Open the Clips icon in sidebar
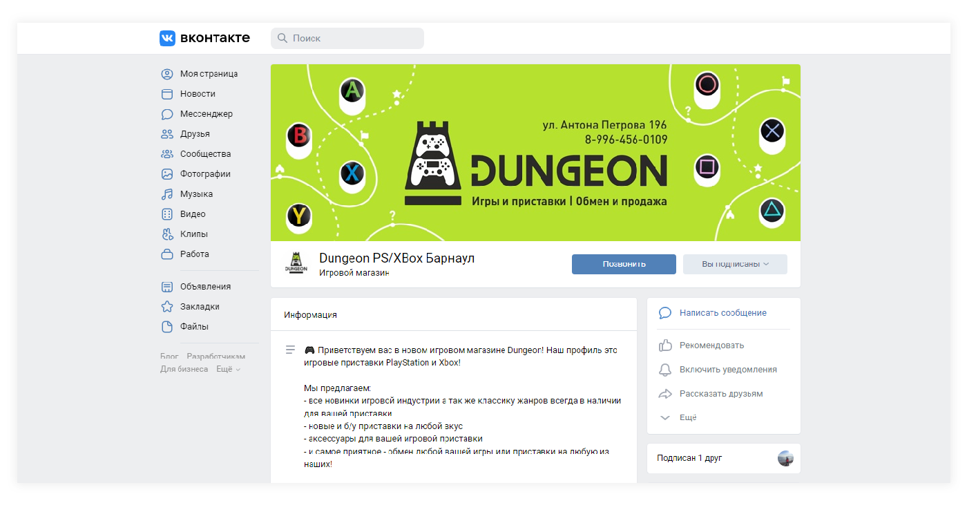967x512 pixels. (167, 234)
